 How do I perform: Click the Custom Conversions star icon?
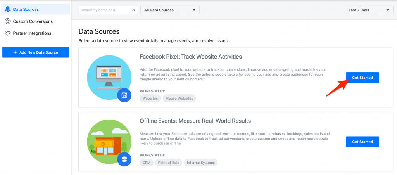[8, 21]
